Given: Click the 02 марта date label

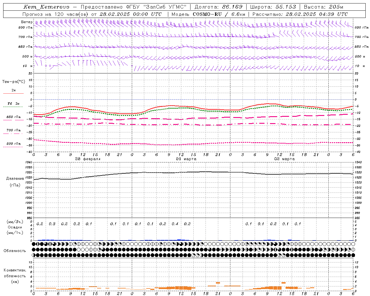Looking at the screenshot, I should click(x=284, y=159).
